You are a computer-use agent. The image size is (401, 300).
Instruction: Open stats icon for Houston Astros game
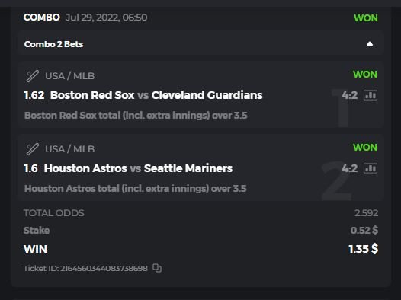pyautogui.click(x=371, y=168)
